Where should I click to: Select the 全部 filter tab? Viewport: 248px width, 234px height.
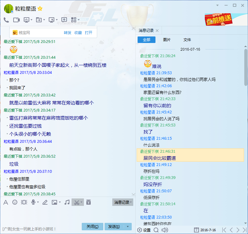(x=147, y=40)
